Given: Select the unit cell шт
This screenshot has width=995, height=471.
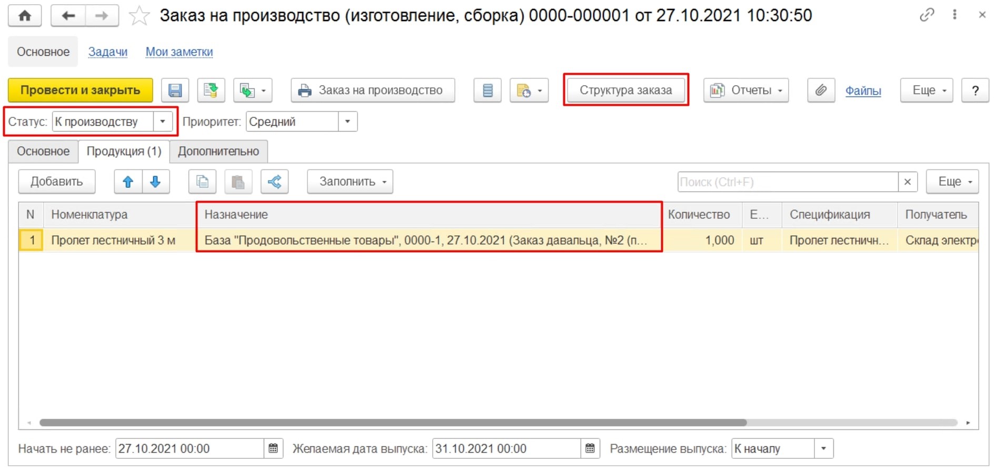Looking at the screenshot, I should pyautogui.click(x=762, y=240).
